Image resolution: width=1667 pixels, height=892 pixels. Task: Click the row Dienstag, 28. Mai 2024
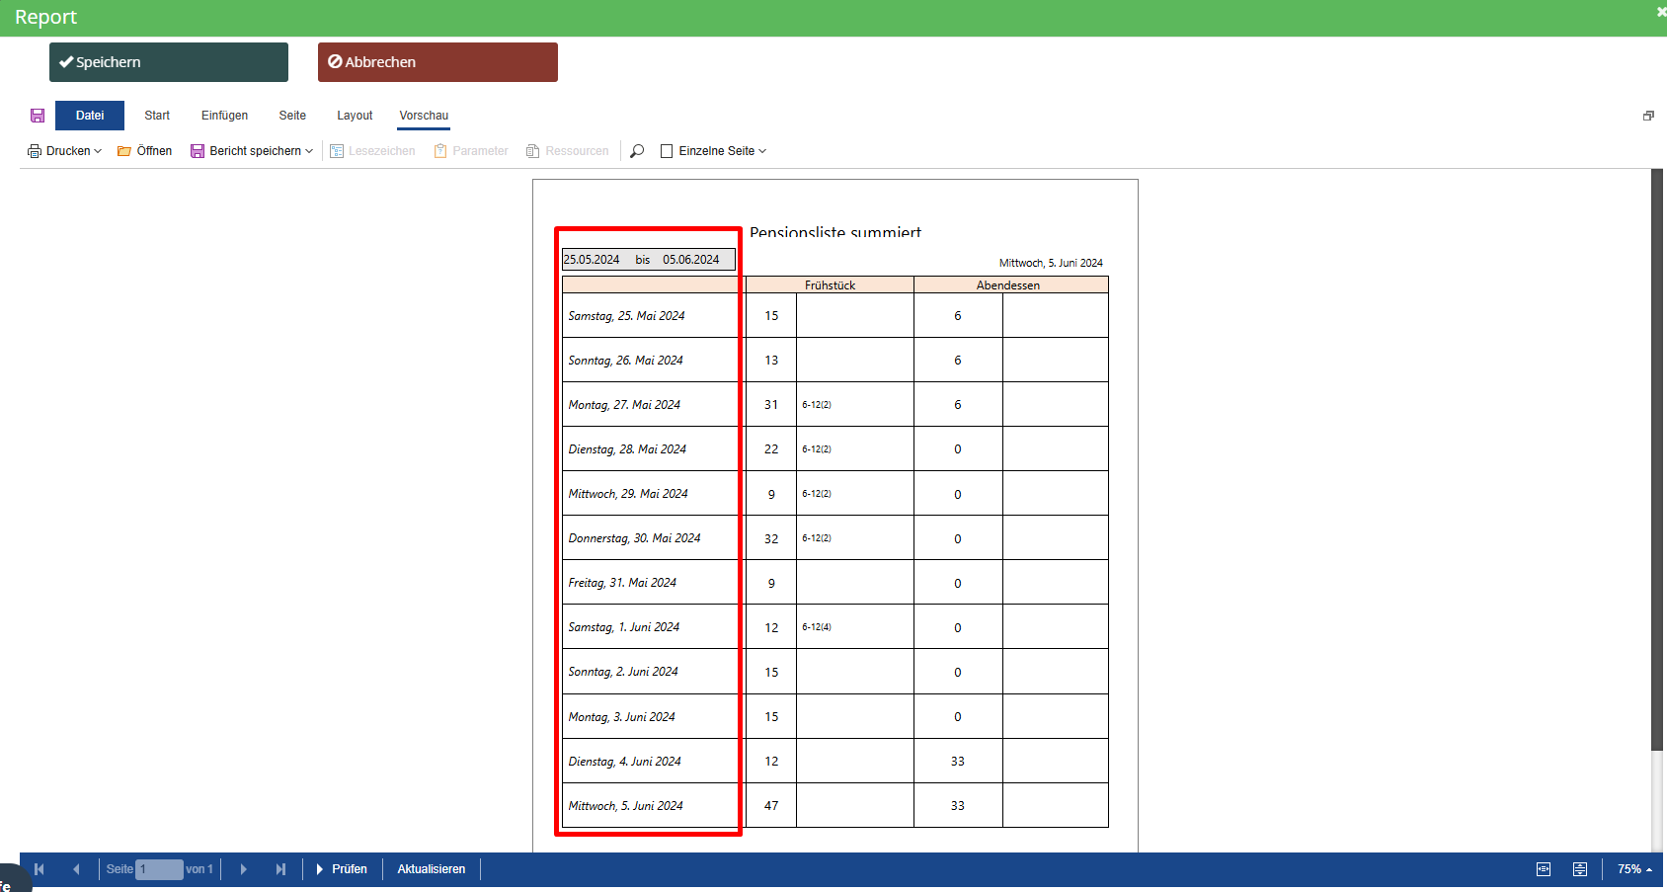835,449
